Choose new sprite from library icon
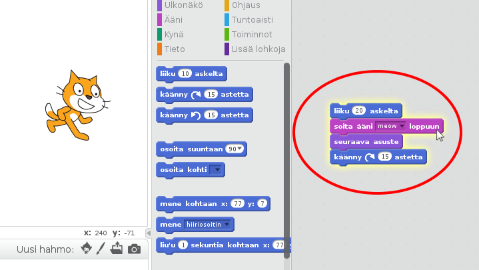 click(x=86, y=249)
